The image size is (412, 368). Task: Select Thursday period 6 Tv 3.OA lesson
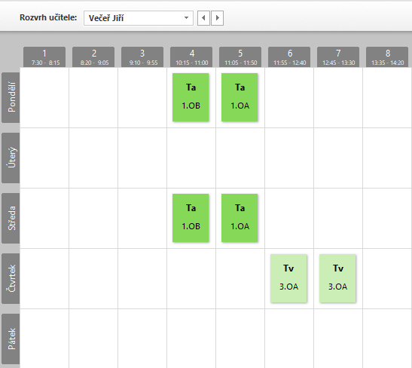[288, 278]
